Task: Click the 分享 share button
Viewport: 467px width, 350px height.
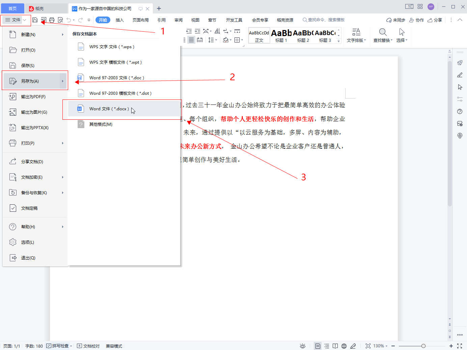Action: pyautogui.click(x=435, y=20)
